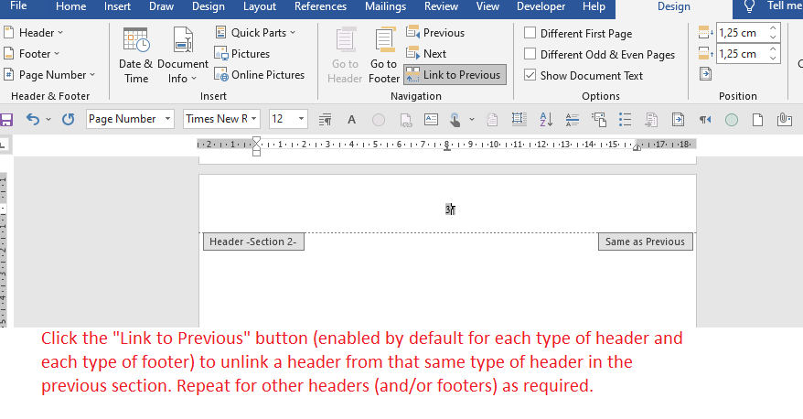Expand the touch mode dropdown arrow
The image size is (803, 419).
click(x=472, y=120)
